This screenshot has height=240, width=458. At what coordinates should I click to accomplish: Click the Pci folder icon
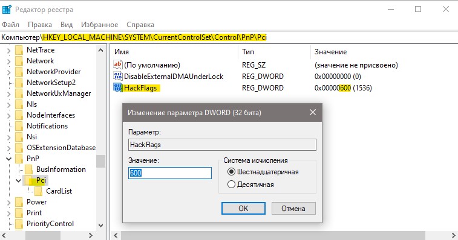click(x=28, y=180)
